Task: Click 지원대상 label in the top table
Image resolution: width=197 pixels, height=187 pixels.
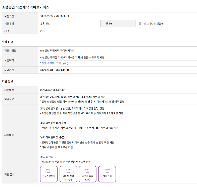Action: pos(108,24)
